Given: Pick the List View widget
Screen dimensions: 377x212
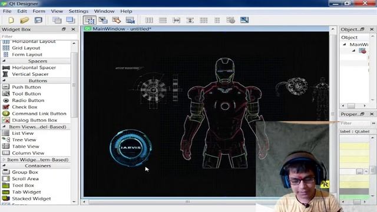Looking at the screenshot, I should coord(23,133).
